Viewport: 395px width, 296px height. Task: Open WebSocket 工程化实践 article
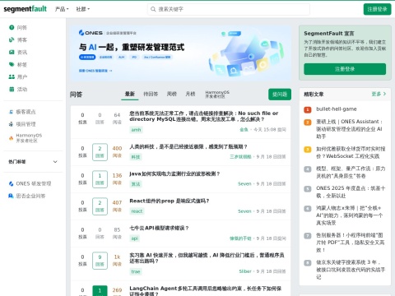click(351, 152)
